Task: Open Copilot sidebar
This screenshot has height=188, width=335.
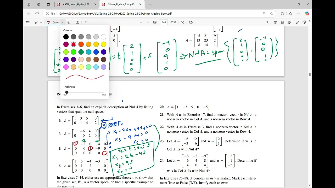Action: click(307, 14)
